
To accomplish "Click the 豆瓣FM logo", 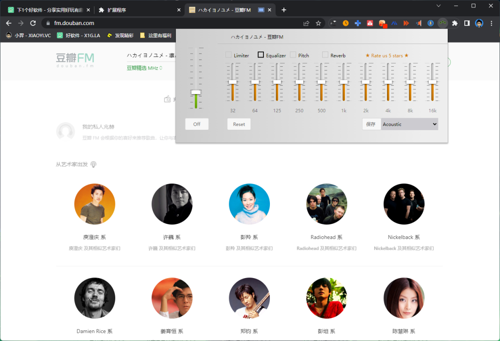I will pos(75,60).
